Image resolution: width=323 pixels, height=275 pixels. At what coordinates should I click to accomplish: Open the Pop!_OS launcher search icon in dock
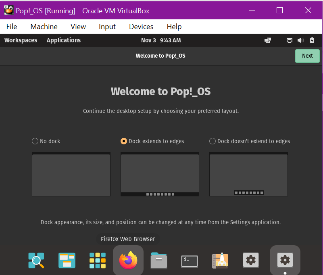click(36, 260)
